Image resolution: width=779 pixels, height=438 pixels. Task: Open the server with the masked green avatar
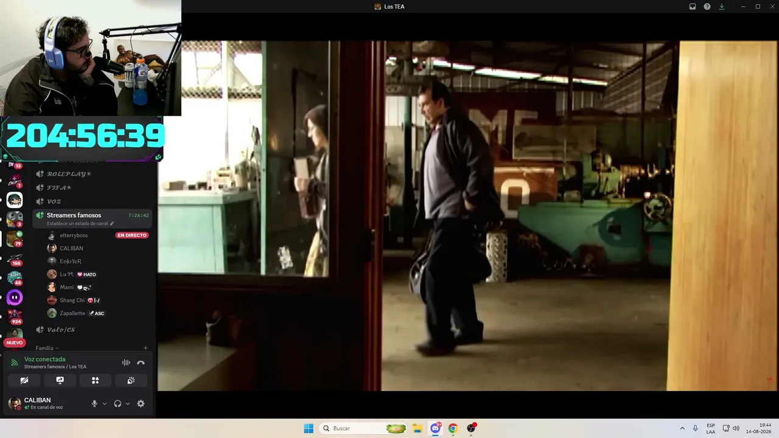coord(15,200)
